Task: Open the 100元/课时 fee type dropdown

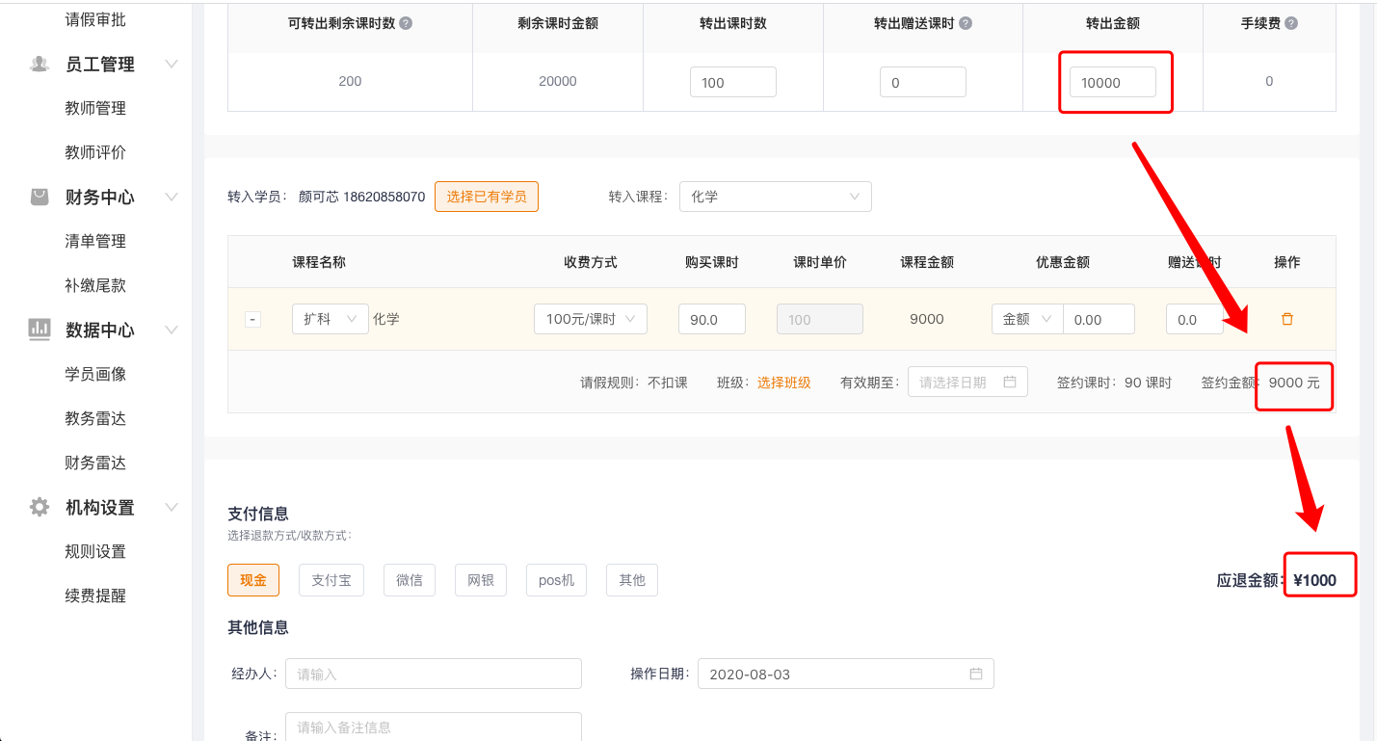Action: pos(590,319)
